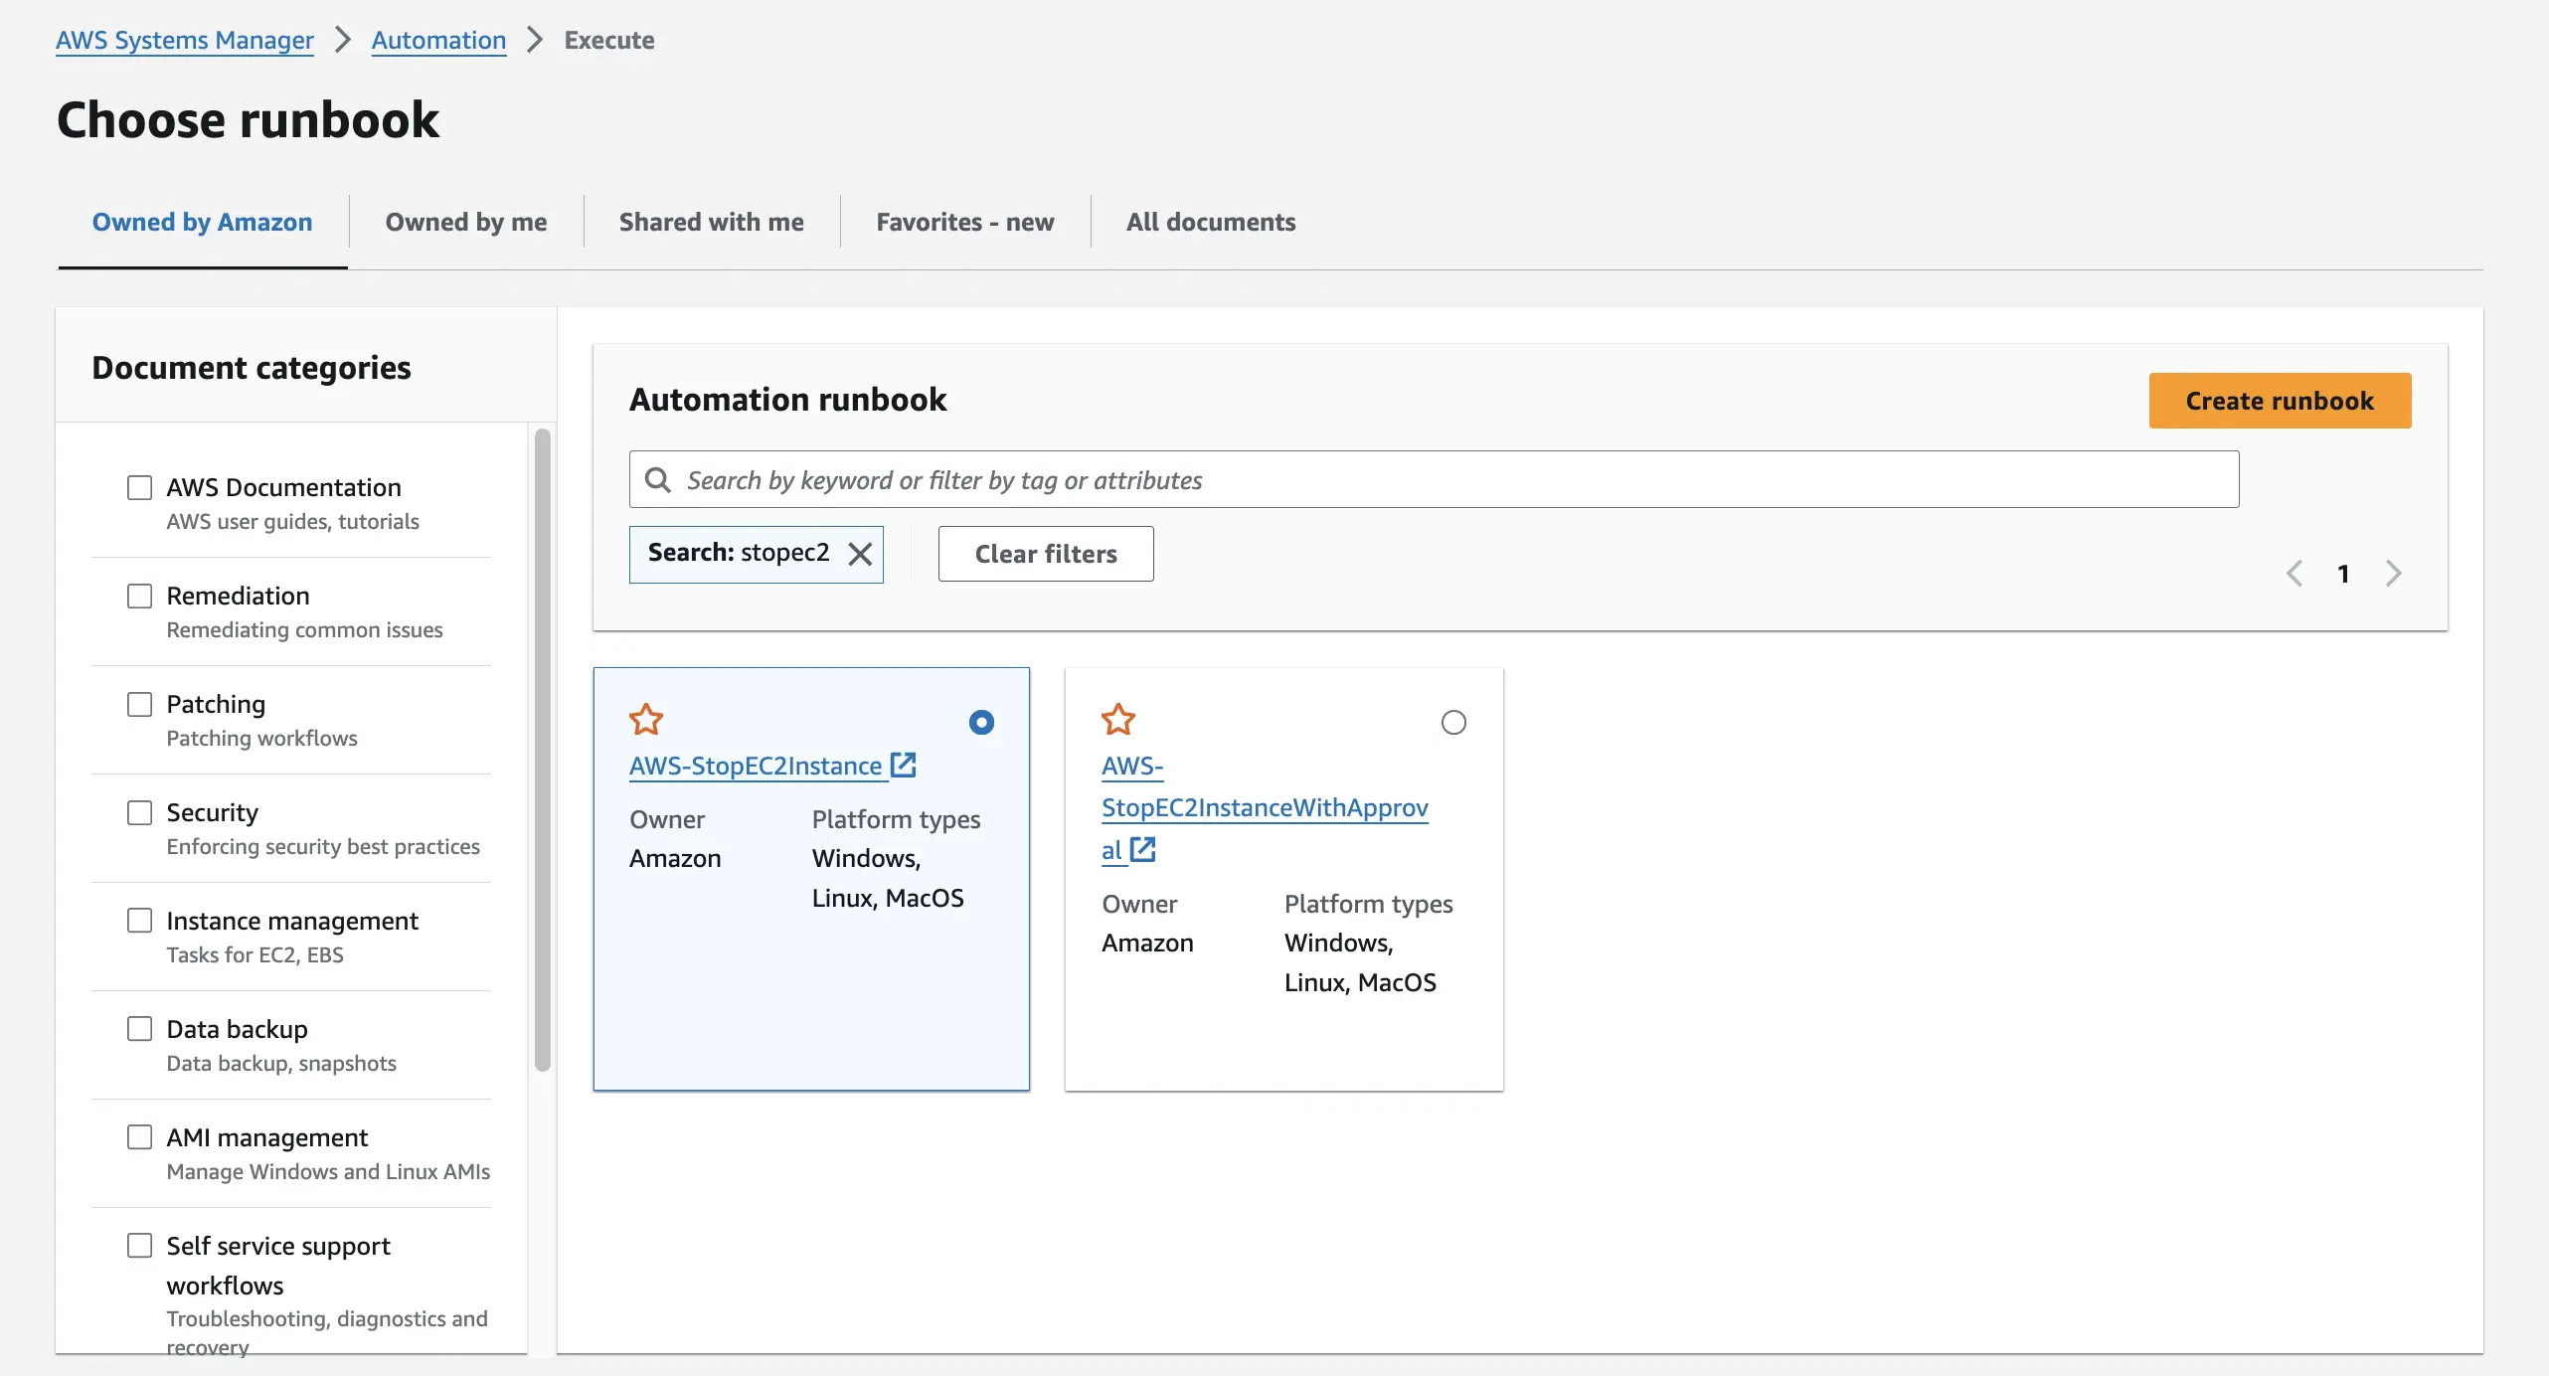The image size is (2549, 1376).
Task: Click the search magnifier icon
Action: click(x=657, y=479)
